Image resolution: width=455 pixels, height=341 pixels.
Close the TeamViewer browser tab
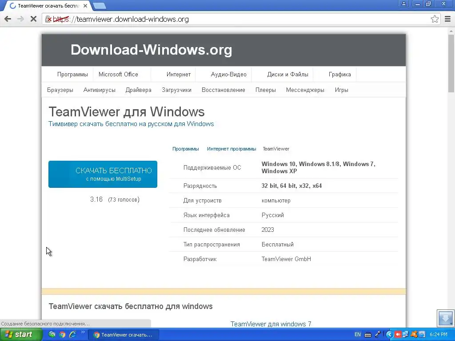click(x=85, y=5)
